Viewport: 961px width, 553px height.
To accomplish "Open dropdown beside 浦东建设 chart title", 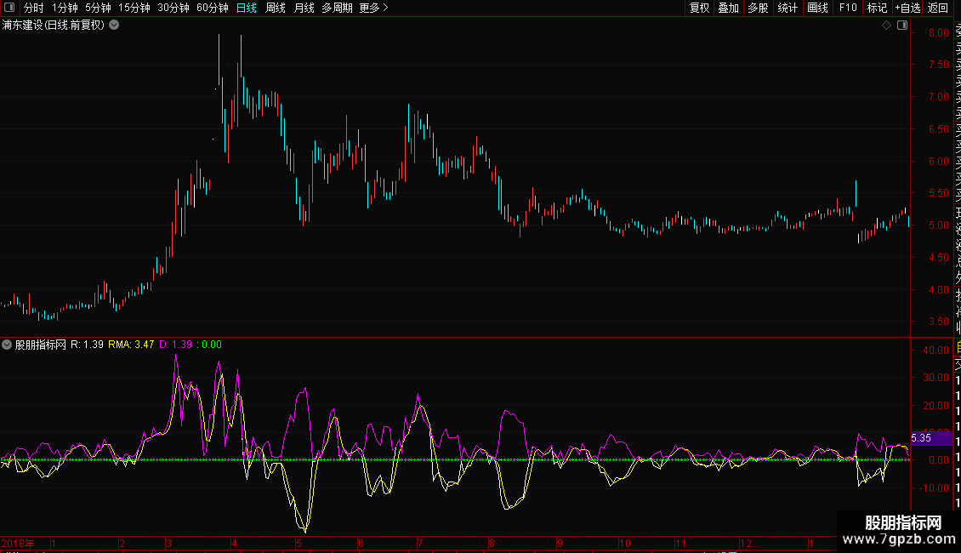I will click(114, 26).
